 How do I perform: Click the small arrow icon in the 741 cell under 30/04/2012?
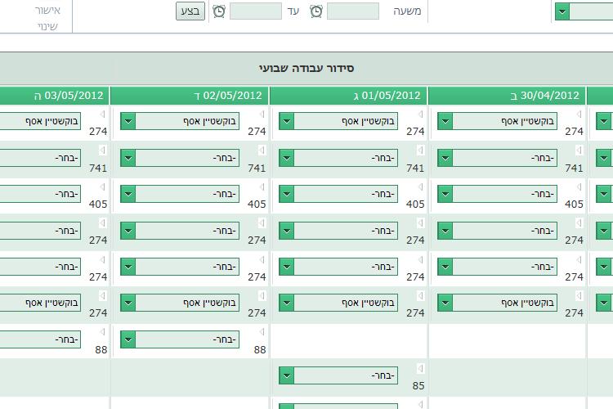coord(579,151)
